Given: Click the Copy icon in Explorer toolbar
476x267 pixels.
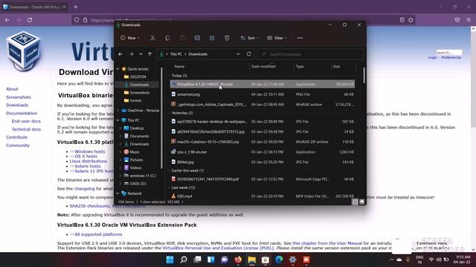Looking at the screenshot, I should 167,38.
